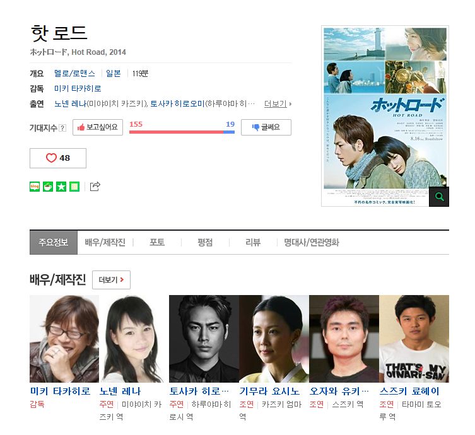
Task: Toggle the heart like button with 48
Action: (x=58, y=158)
